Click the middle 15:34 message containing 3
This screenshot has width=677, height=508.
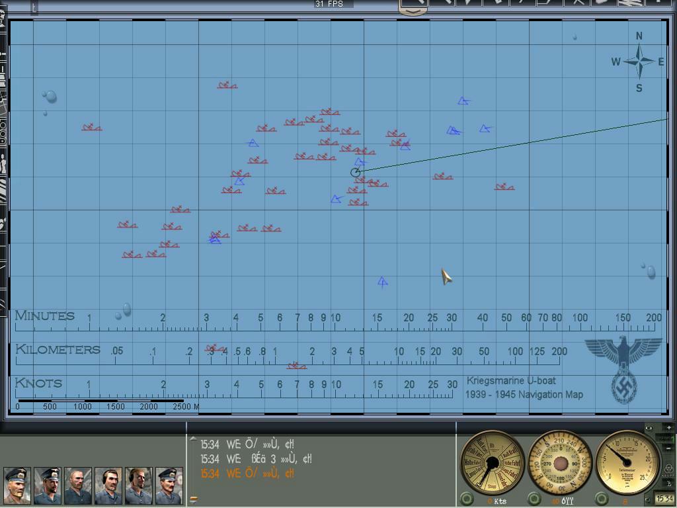pyautogui.click(x=257, y=459)
